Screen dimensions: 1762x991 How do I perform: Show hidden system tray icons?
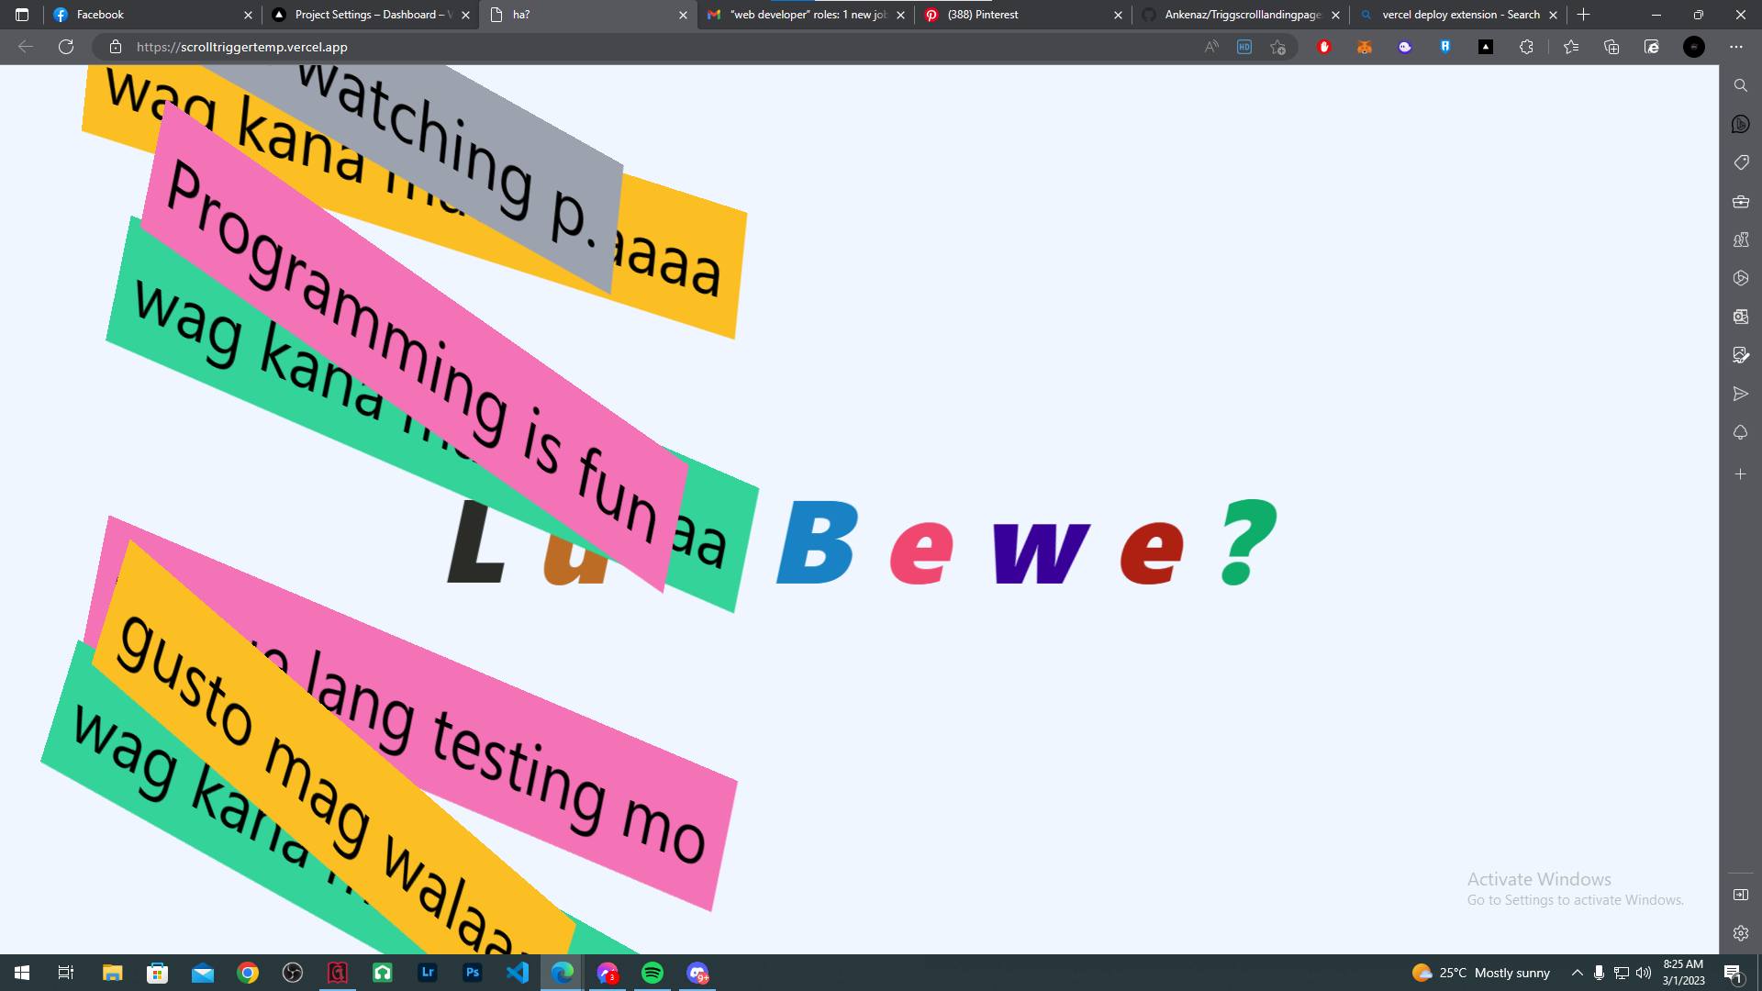(1577, 973)
